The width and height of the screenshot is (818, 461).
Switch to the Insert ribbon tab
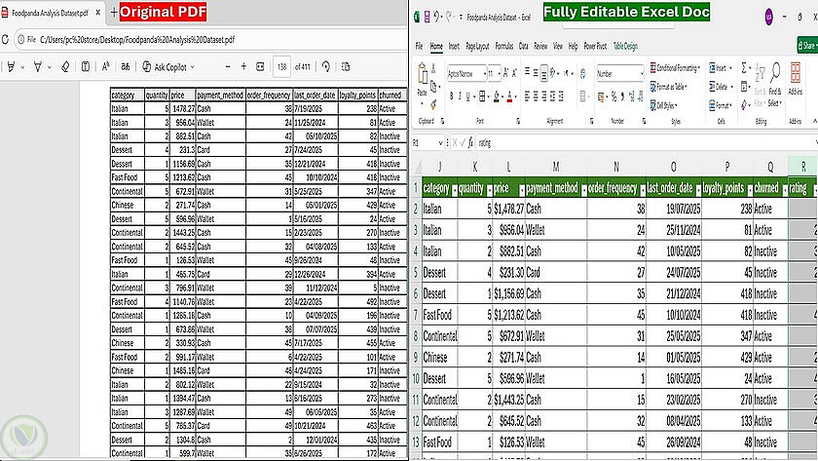[454, 46]
